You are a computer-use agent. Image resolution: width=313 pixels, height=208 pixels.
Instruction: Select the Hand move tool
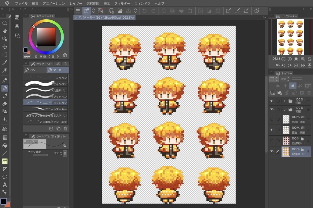click(x=5, y=31)
